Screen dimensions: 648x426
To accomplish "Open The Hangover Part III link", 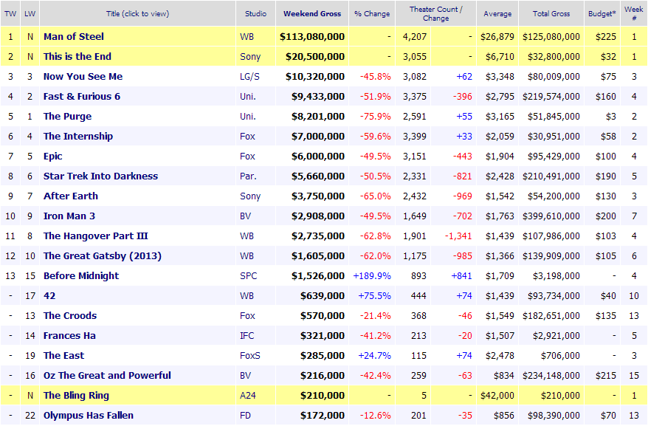I will point(95,236).
